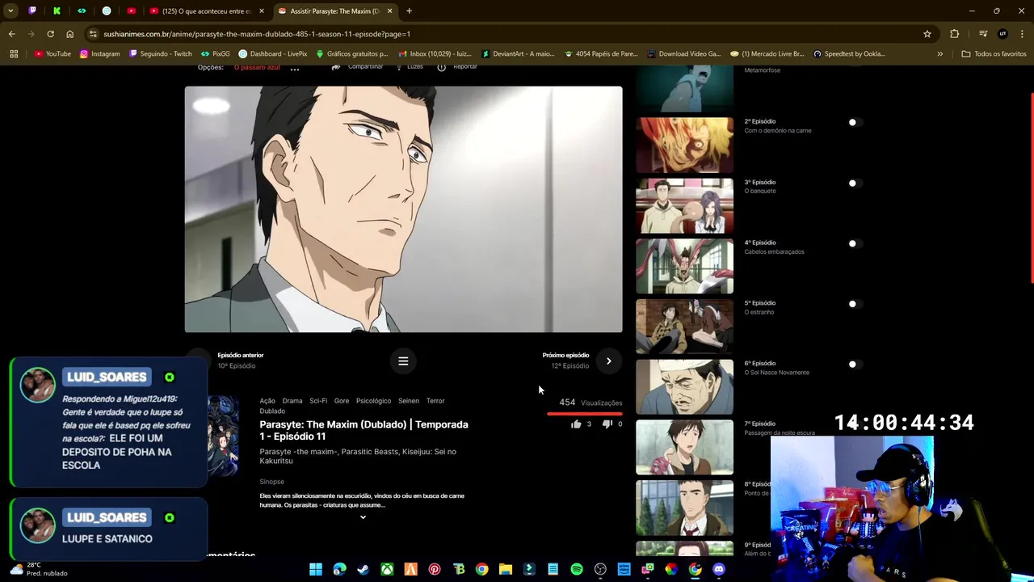Open the apps grid in bookmarks bar
Image resolution: width=1034 pixels, height=582 pixels.
coord(14,54)
